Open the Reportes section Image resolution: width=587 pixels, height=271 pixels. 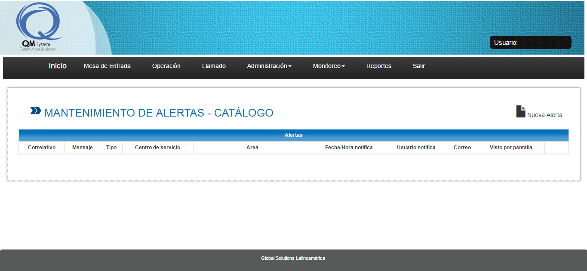pos(379,66)
